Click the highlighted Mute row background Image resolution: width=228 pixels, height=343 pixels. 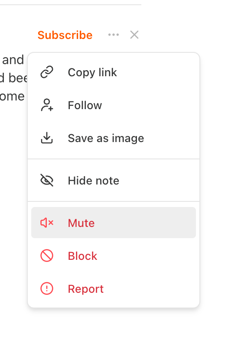click(x=114, y=223)
